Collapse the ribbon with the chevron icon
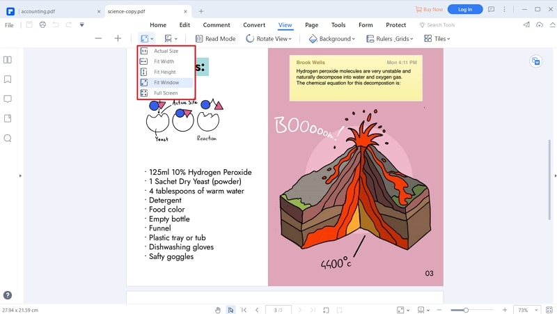This screenshot has height=314, width=557. [x=552, y=24]
